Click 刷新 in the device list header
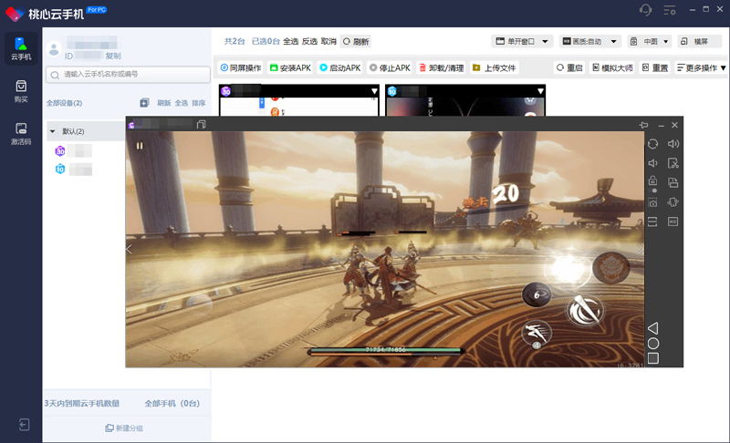Viewport: 730px width, 443px height. [x=164, y=103]
